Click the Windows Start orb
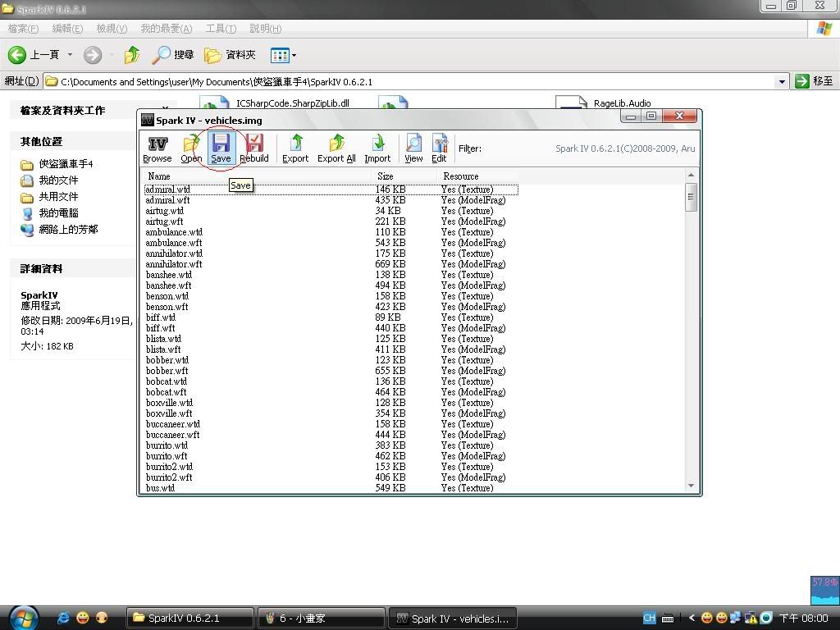The image size is (840, 630). pyautogui.click(x=22, y=617)
